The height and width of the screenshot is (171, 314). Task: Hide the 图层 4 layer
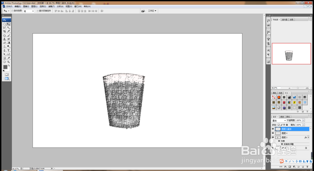pos(273,133)
